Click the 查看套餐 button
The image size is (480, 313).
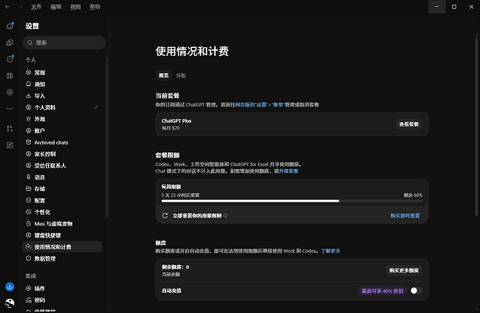pos(409,125)
